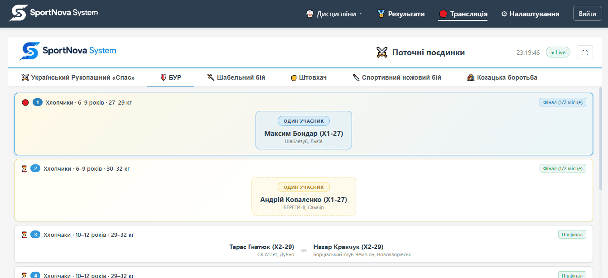The image size is (608, 278).
Task: Click the uniform icon beside Дисципліни
Action: click(x=309, y=14)
